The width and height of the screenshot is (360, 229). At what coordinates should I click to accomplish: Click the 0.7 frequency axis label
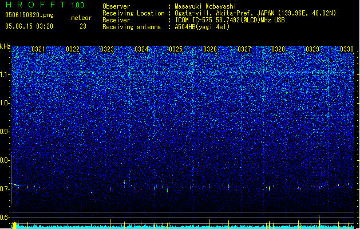(x=5, y=189)
